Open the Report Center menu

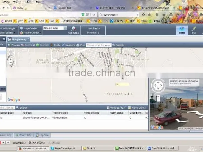(30, 33)
